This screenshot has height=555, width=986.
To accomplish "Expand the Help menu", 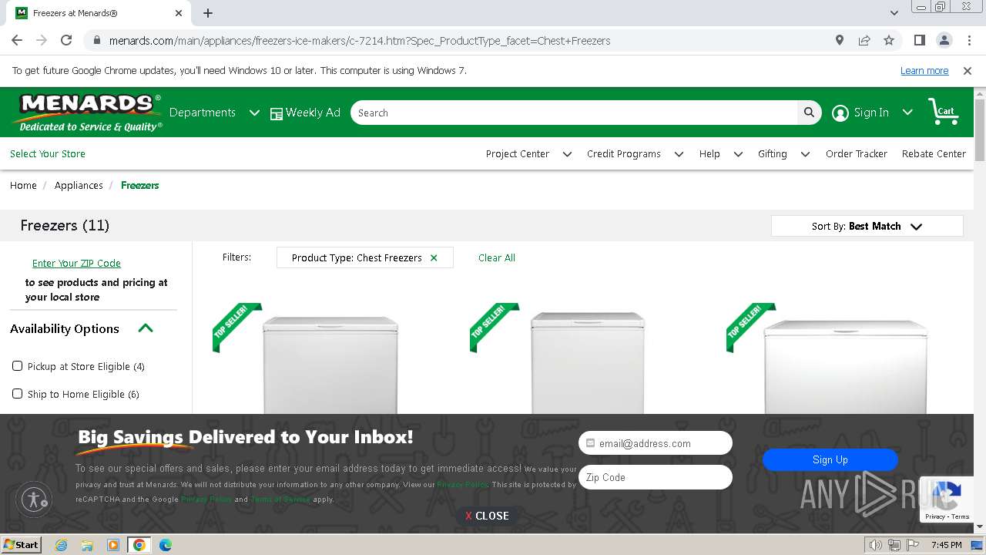I will coord(720,154).
